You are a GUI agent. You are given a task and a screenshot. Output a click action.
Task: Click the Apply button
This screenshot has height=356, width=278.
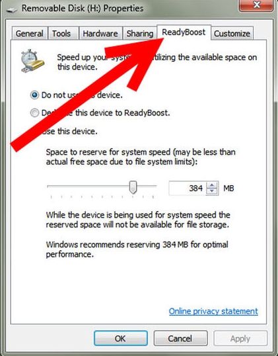240,338
